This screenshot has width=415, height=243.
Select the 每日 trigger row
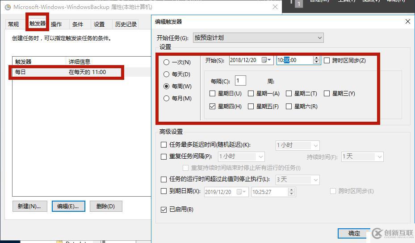(81, 72)
